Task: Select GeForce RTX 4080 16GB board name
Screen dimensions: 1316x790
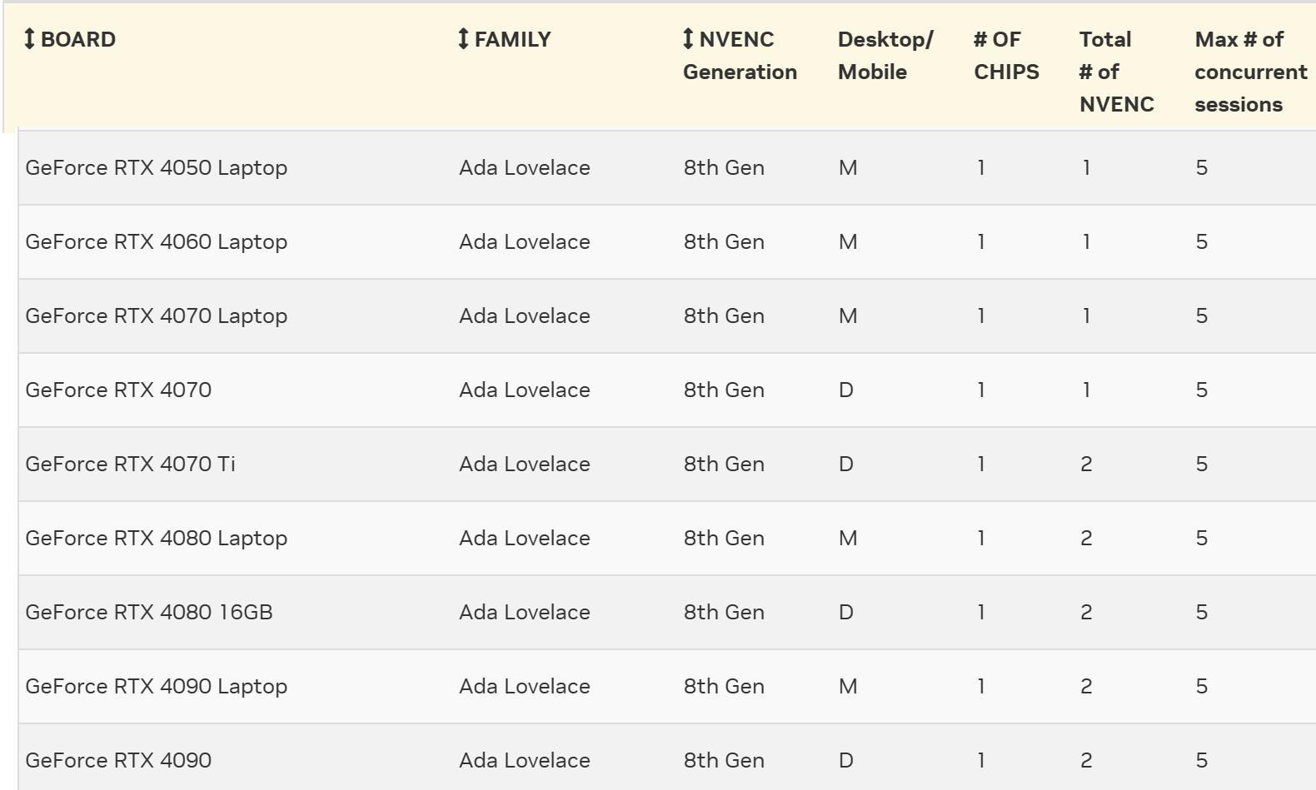Action: [149, 612]
